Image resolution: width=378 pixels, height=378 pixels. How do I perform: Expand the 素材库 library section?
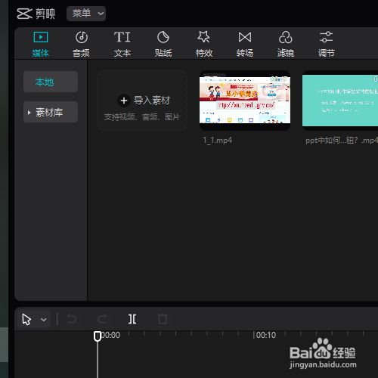51,112
